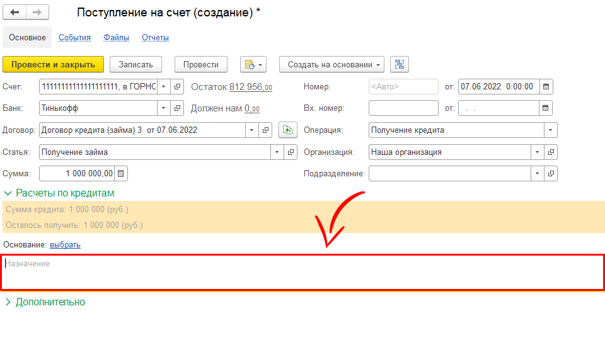Switch to the События tab

pos(74,38)
